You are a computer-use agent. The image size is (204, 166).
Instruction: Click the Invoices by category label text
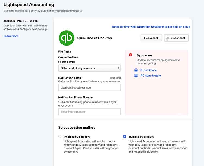click(x=77, y=137)
